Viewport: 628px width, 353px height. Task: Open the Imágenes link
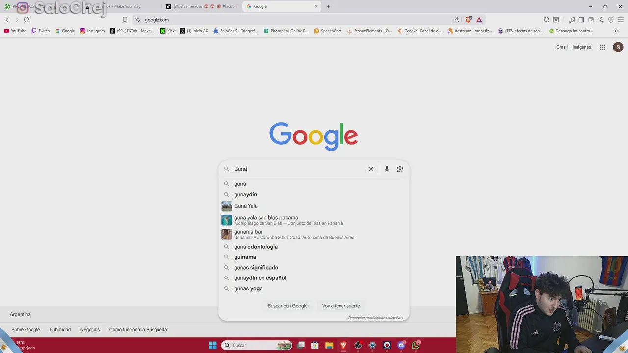pyautogui.click(x=581, y=47)
